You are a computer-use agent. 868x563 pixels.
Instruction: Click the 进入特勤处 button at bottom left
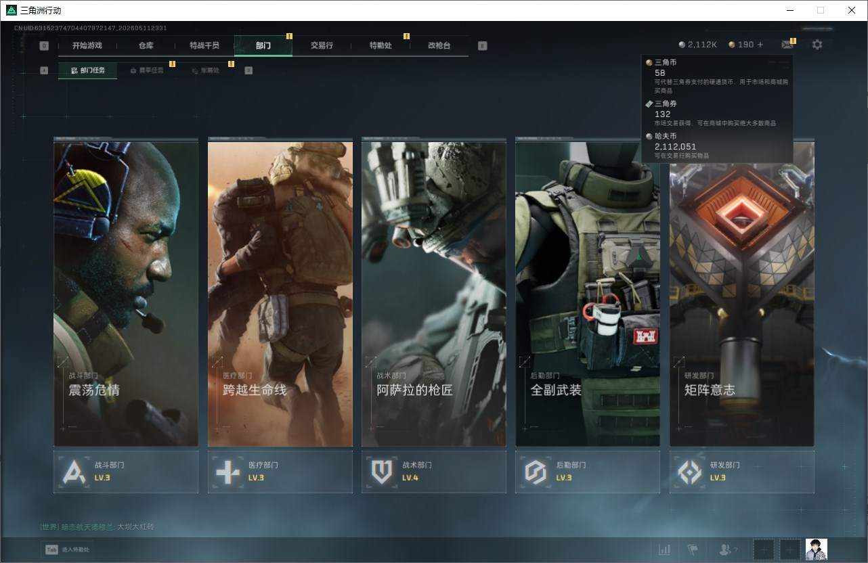(x=68, y=549)
